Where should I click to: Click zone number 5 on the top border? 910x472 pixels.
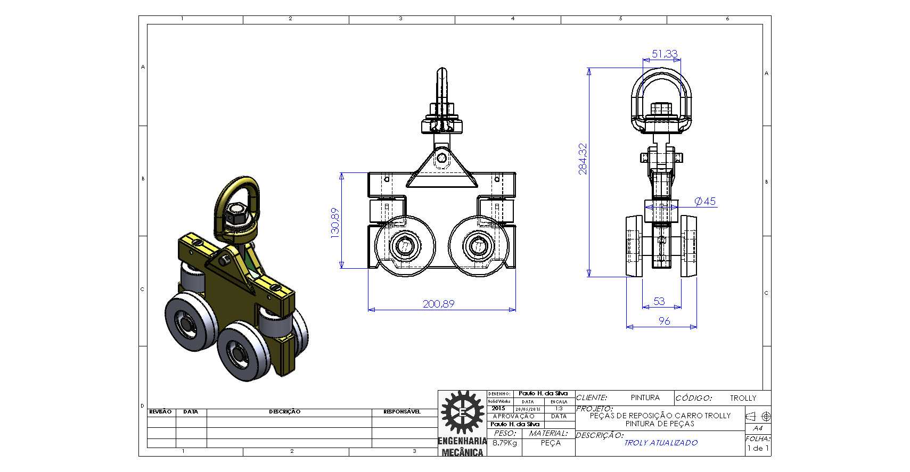[x=620, y=19]
